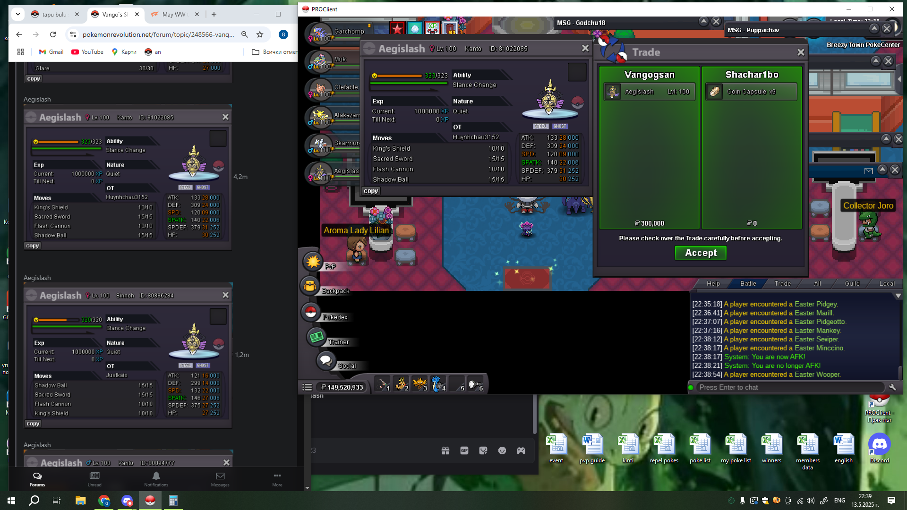Viewport: 907px width, 510px height.
Task: Open the Pokedex icon
Action: click(310, 312)
